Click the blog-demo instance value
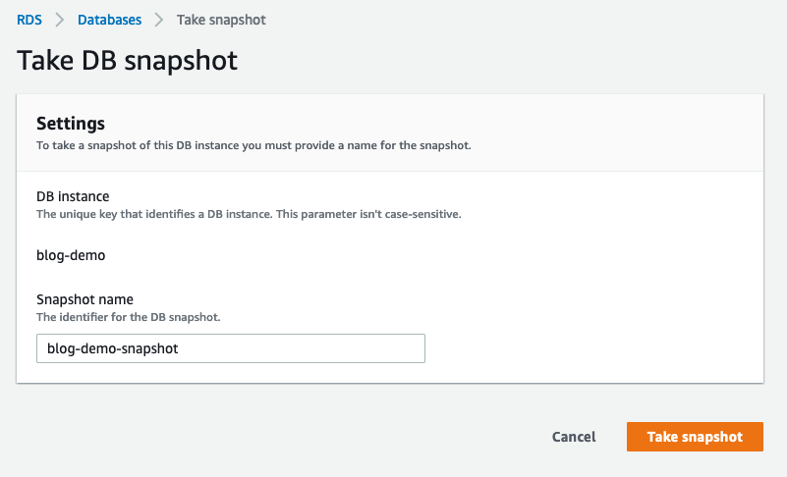The width and height of the screenshot is (787, 477). click(71, 255)
